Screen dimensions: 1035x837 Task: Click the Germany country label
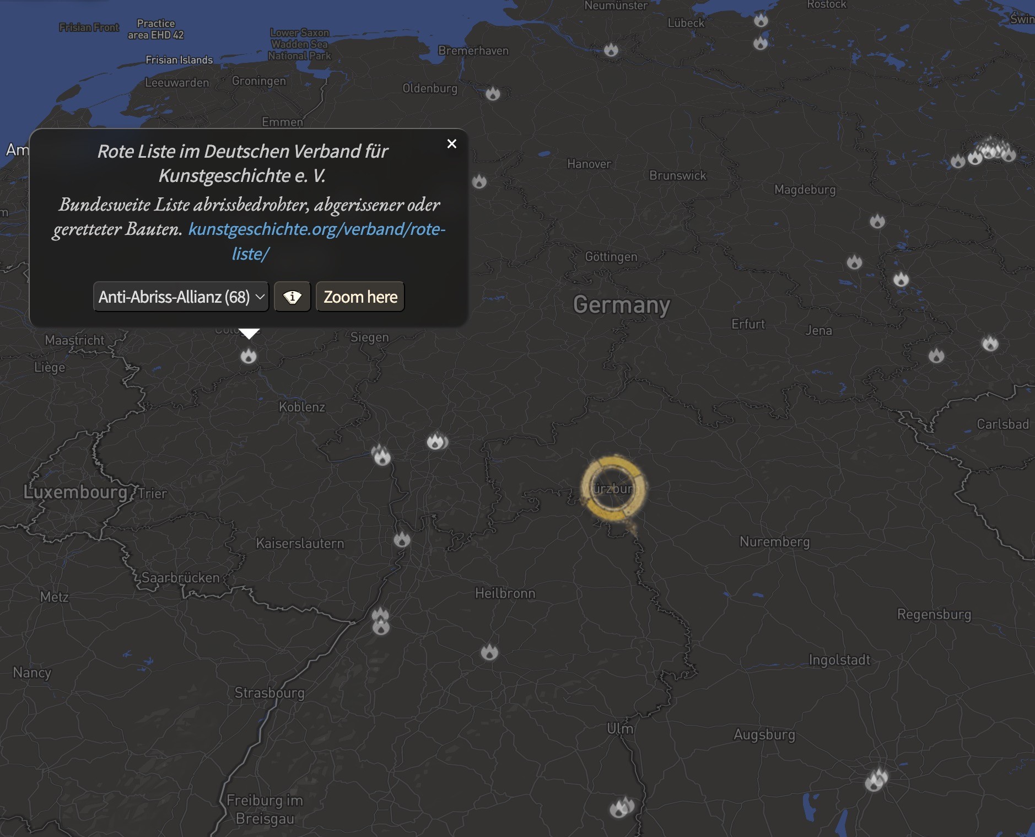point(622,304)
